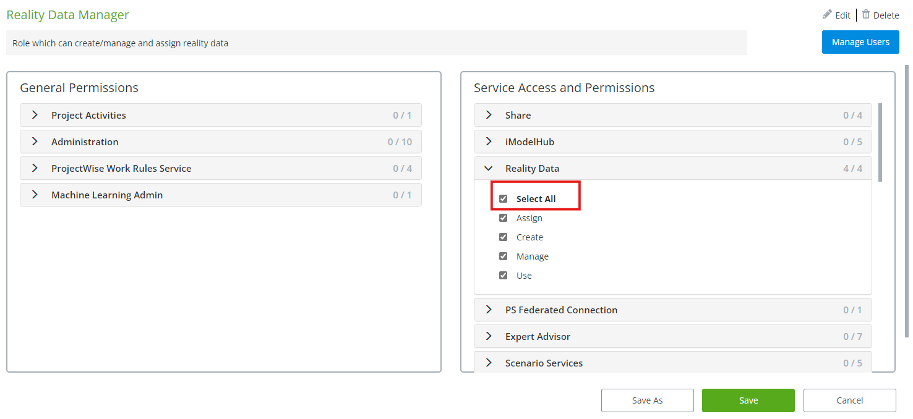The width and height of the screenshot is (913, 419).
Task: Click the Save As button
Action: pyautogui.click(x=647, y=400)
